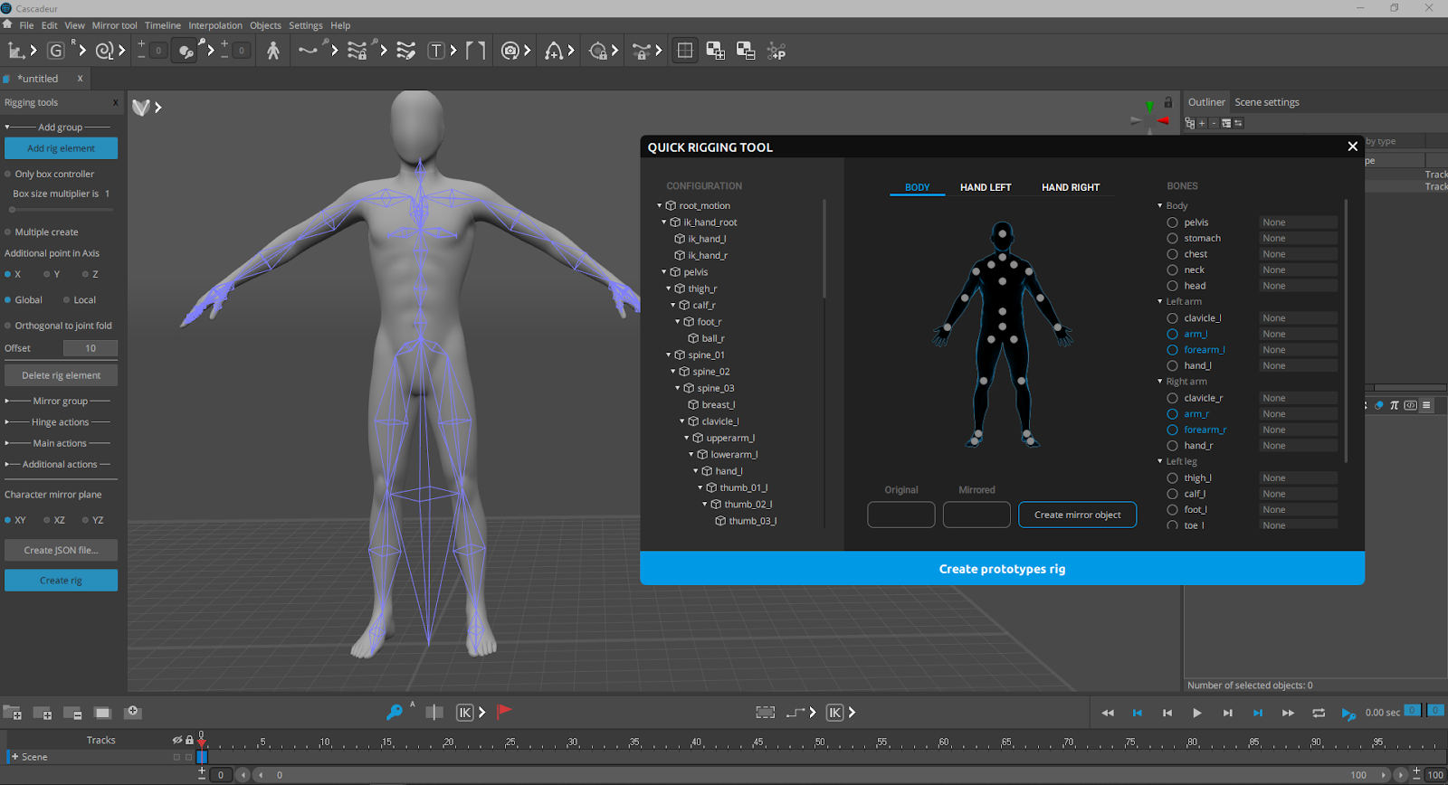The width and height of the screenshot is (1448, 785).
Task: Click the red flag icon above timeline
Action: coord(504,712)
